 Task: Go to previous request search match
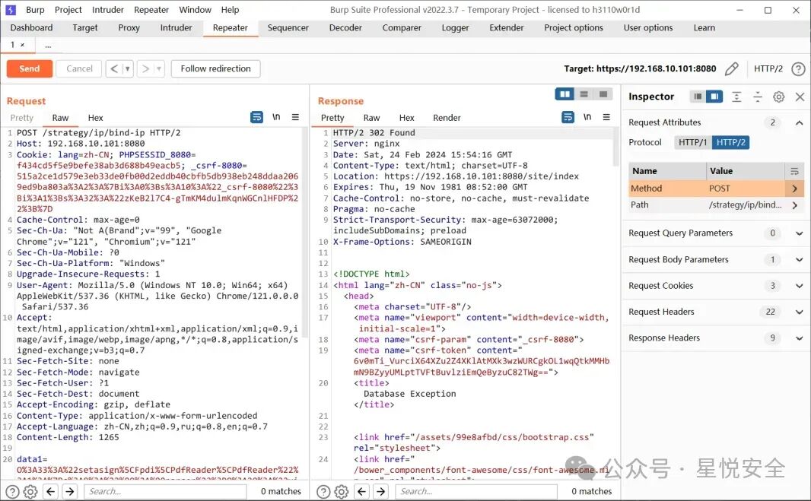[x=51, y=491]
